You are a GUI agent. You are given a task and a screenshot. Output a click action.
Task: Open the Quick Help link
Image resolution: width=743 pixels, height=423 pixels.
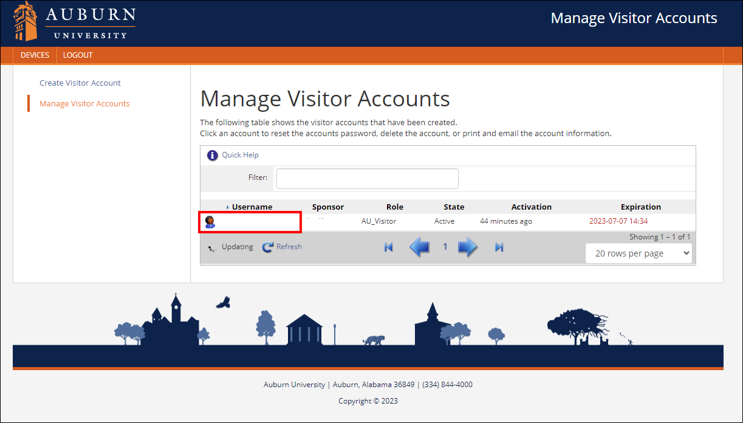click(240, 155)
